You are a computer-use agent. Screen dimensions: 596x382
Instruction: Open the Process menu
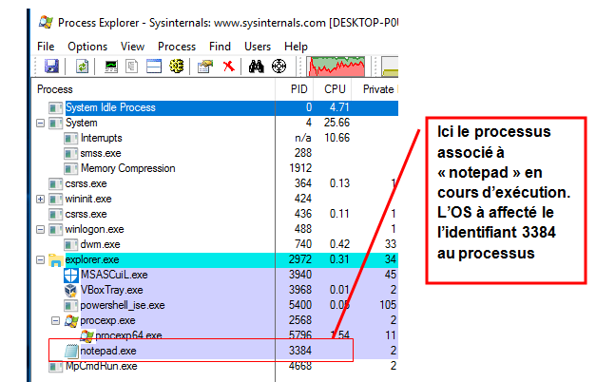[x=177, y=46]
